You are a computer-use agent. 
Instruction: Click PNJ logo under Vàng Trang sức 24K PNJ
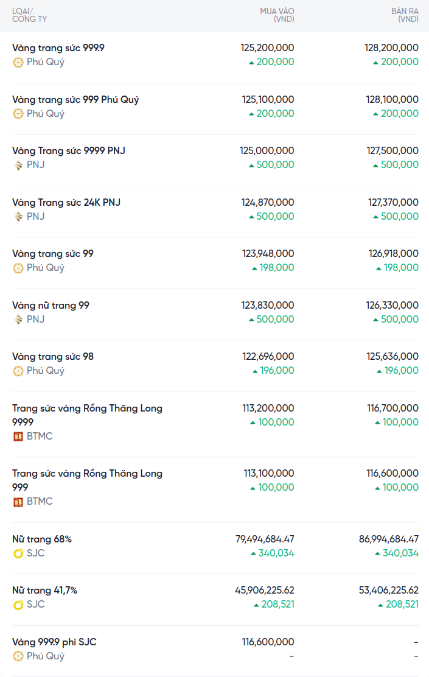click(x=18, y=217)
